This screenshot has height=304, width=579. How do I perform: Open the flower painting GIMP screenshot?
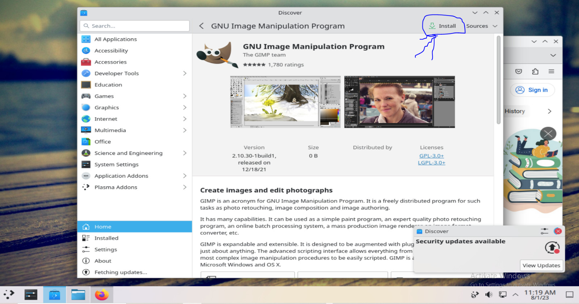coord(286,102)
